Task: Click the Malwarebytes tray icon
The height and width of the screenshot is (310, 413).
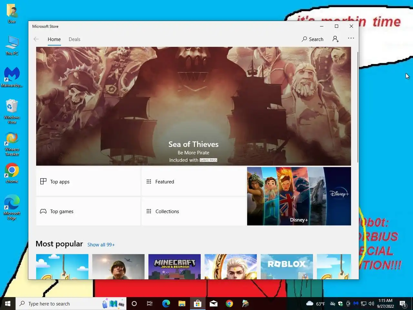Action: 356,304
